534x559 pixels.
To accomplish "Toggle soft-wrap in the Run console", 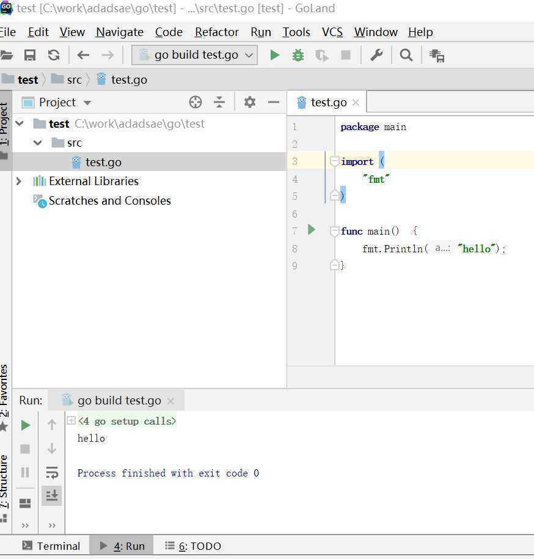I will [52, 472].
